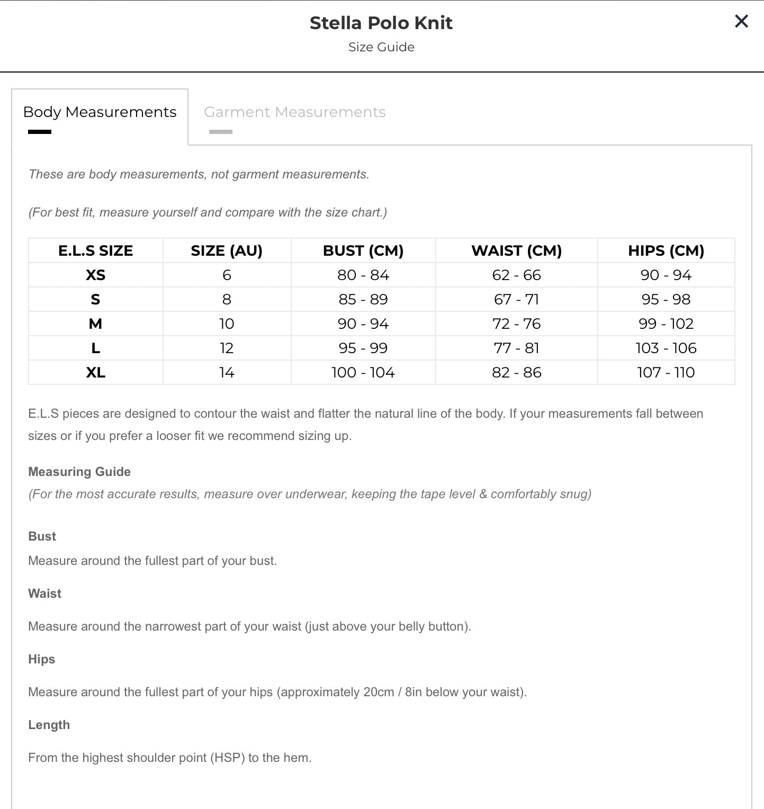
Task: Click AU size 12 cell
Action: coord(227,348)
